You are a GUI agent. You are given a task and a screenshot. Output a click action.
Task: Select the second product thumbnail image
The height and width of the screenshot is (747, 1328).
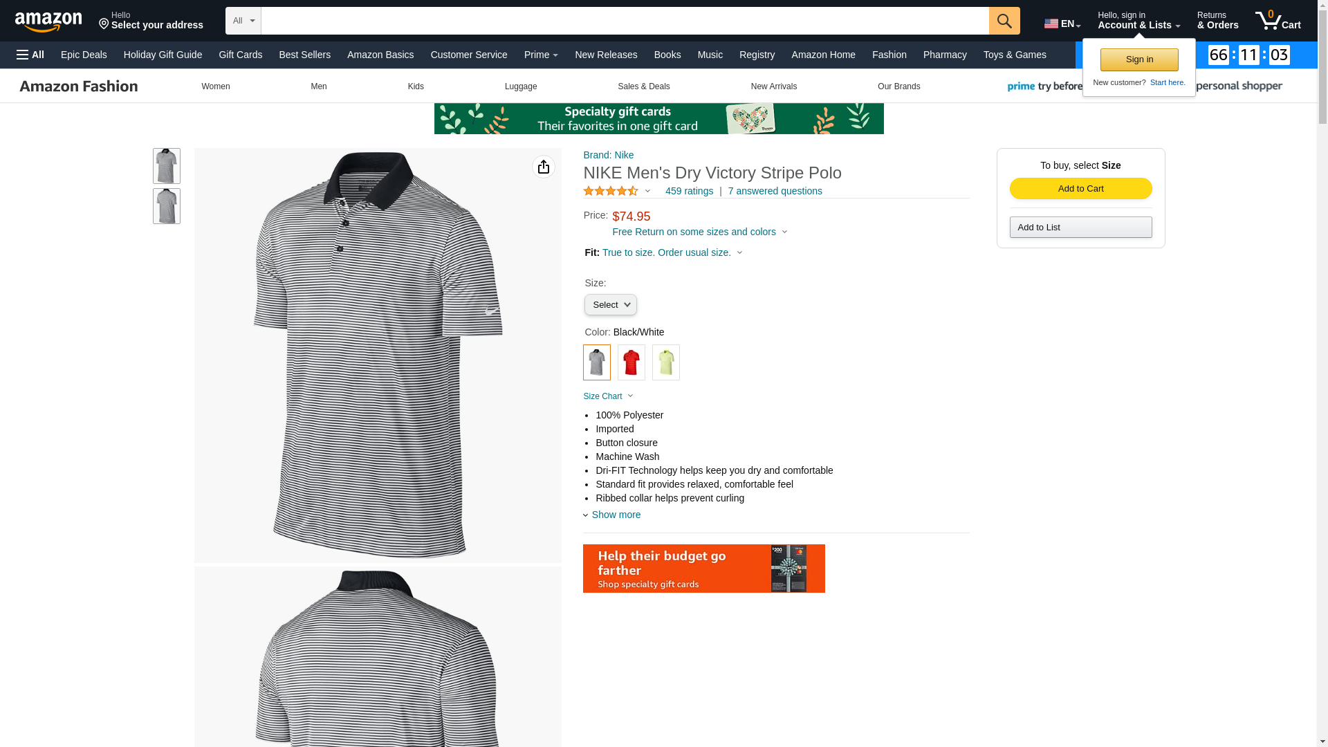pos(166,206)
